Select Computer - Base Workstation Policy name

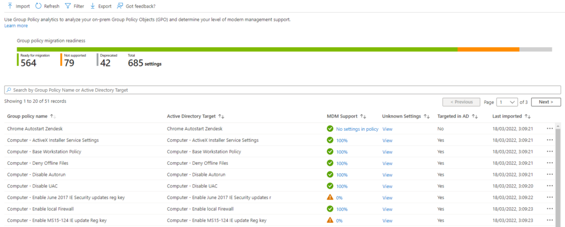[44, 152]
